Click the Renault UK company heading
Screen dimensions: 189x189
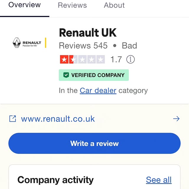88,32
